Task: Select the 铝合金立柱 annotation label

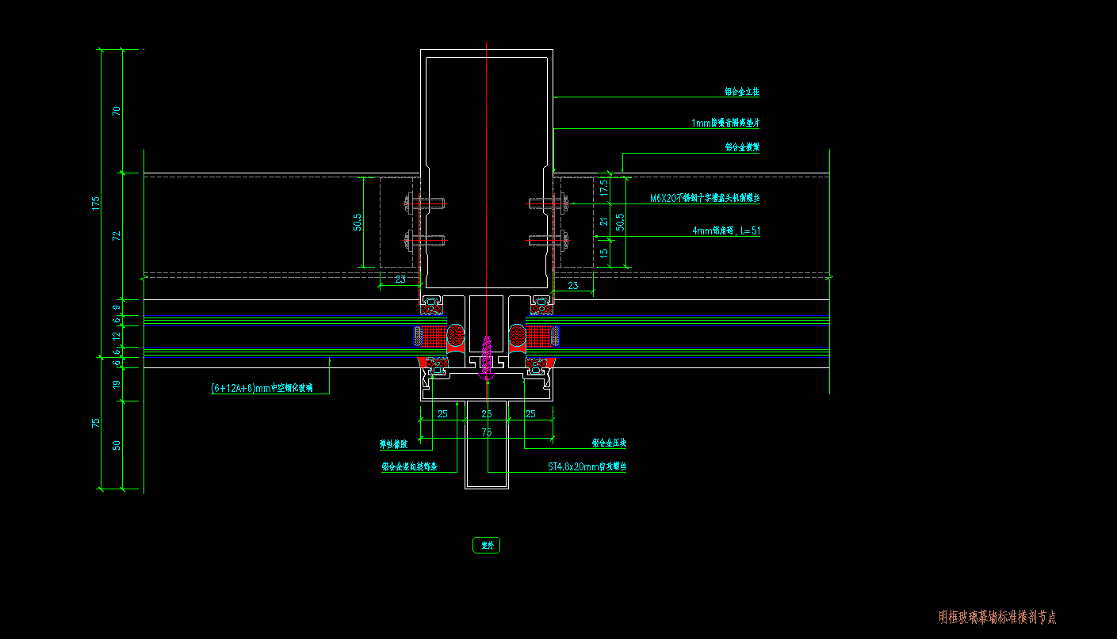Action: pos(741,92)
